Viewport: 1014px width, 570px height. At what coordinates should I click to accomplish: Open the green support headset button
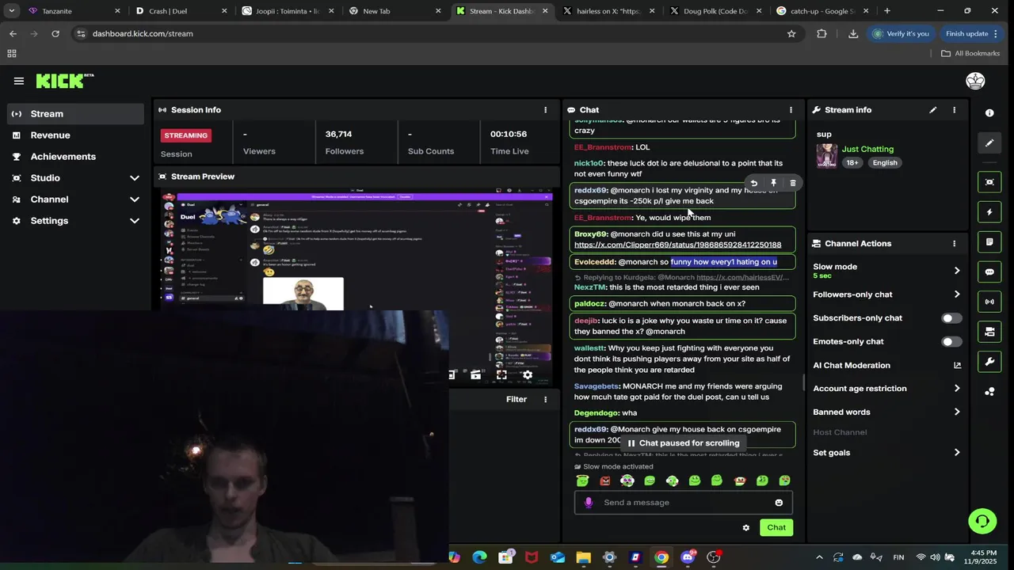(x=982, y=521)
